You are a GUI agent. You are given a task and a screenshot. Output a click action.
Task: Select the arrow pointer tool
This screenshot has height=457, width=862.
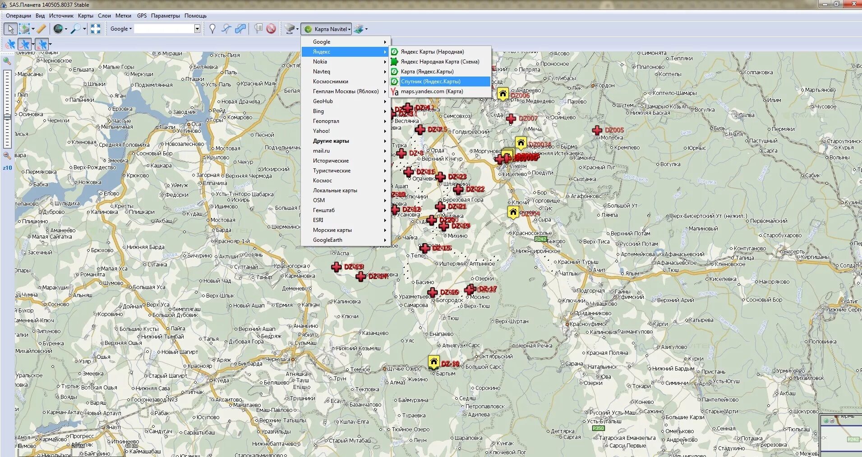10,29
